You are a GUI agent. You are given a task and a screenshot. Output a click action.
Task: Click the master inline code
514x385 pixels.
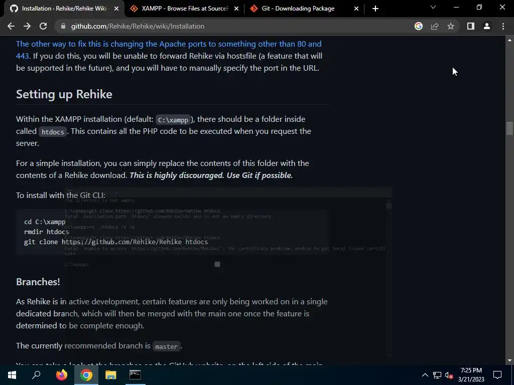click(x=167, y=346)
